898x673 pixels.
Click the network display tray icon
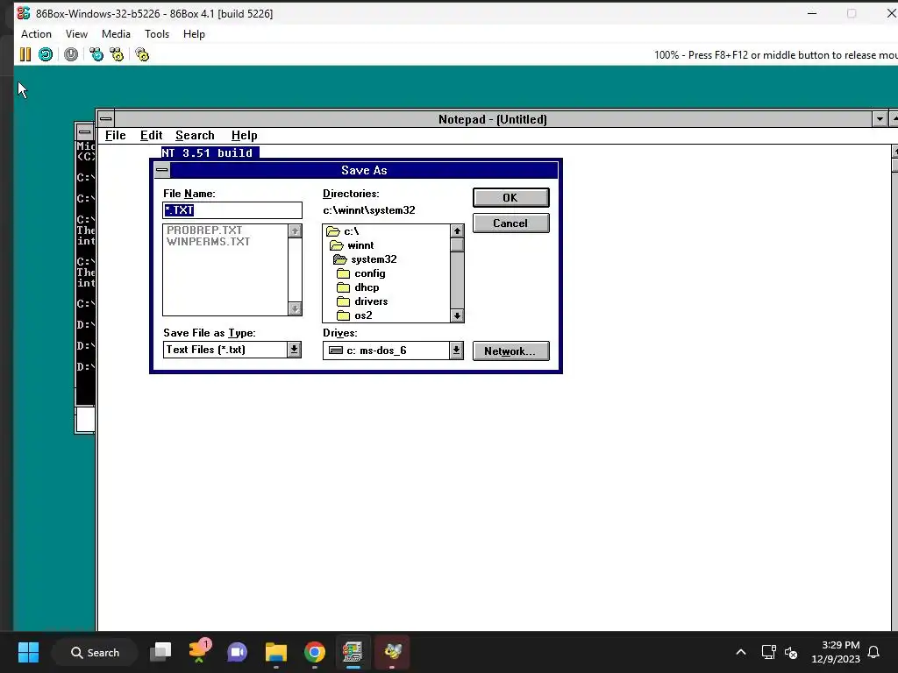coord(768,652)
